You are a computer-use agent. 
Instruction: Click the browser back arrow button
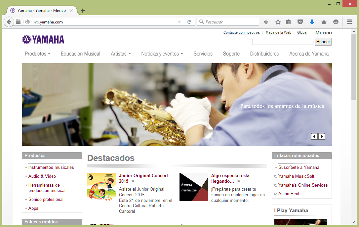[9, 22]
